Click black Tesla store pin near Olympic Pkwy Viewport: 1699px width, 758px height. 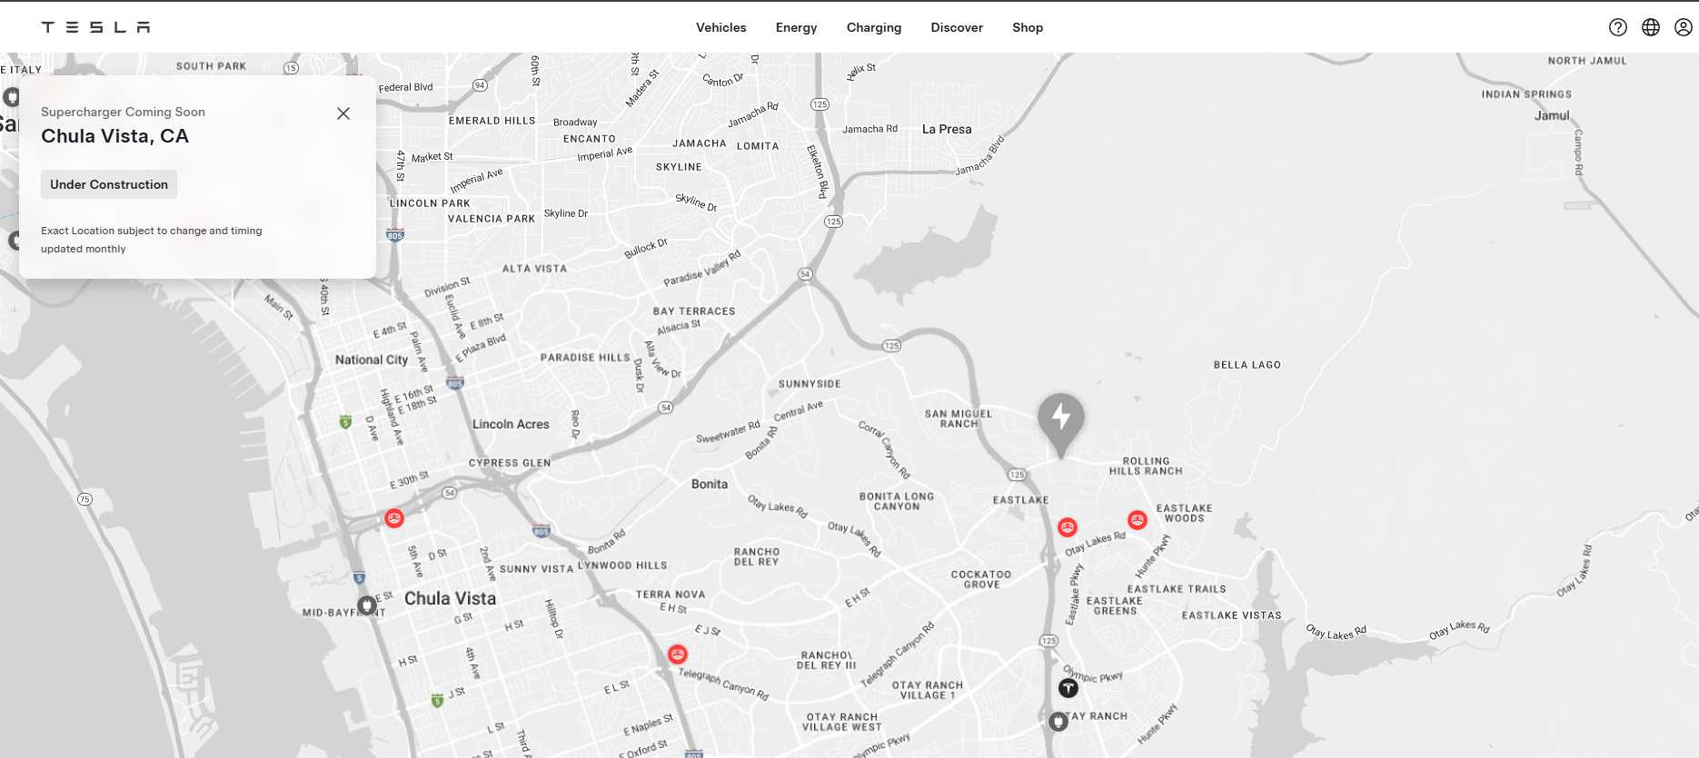pyautogui.click(x=1068, y=688)
